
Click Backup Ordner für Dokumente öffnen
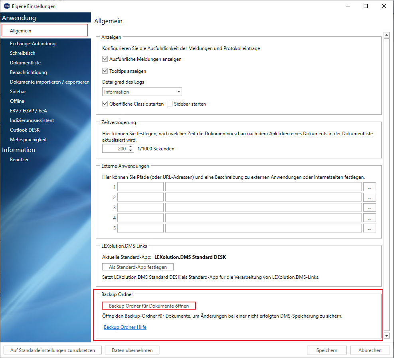(x=149, y=306)
